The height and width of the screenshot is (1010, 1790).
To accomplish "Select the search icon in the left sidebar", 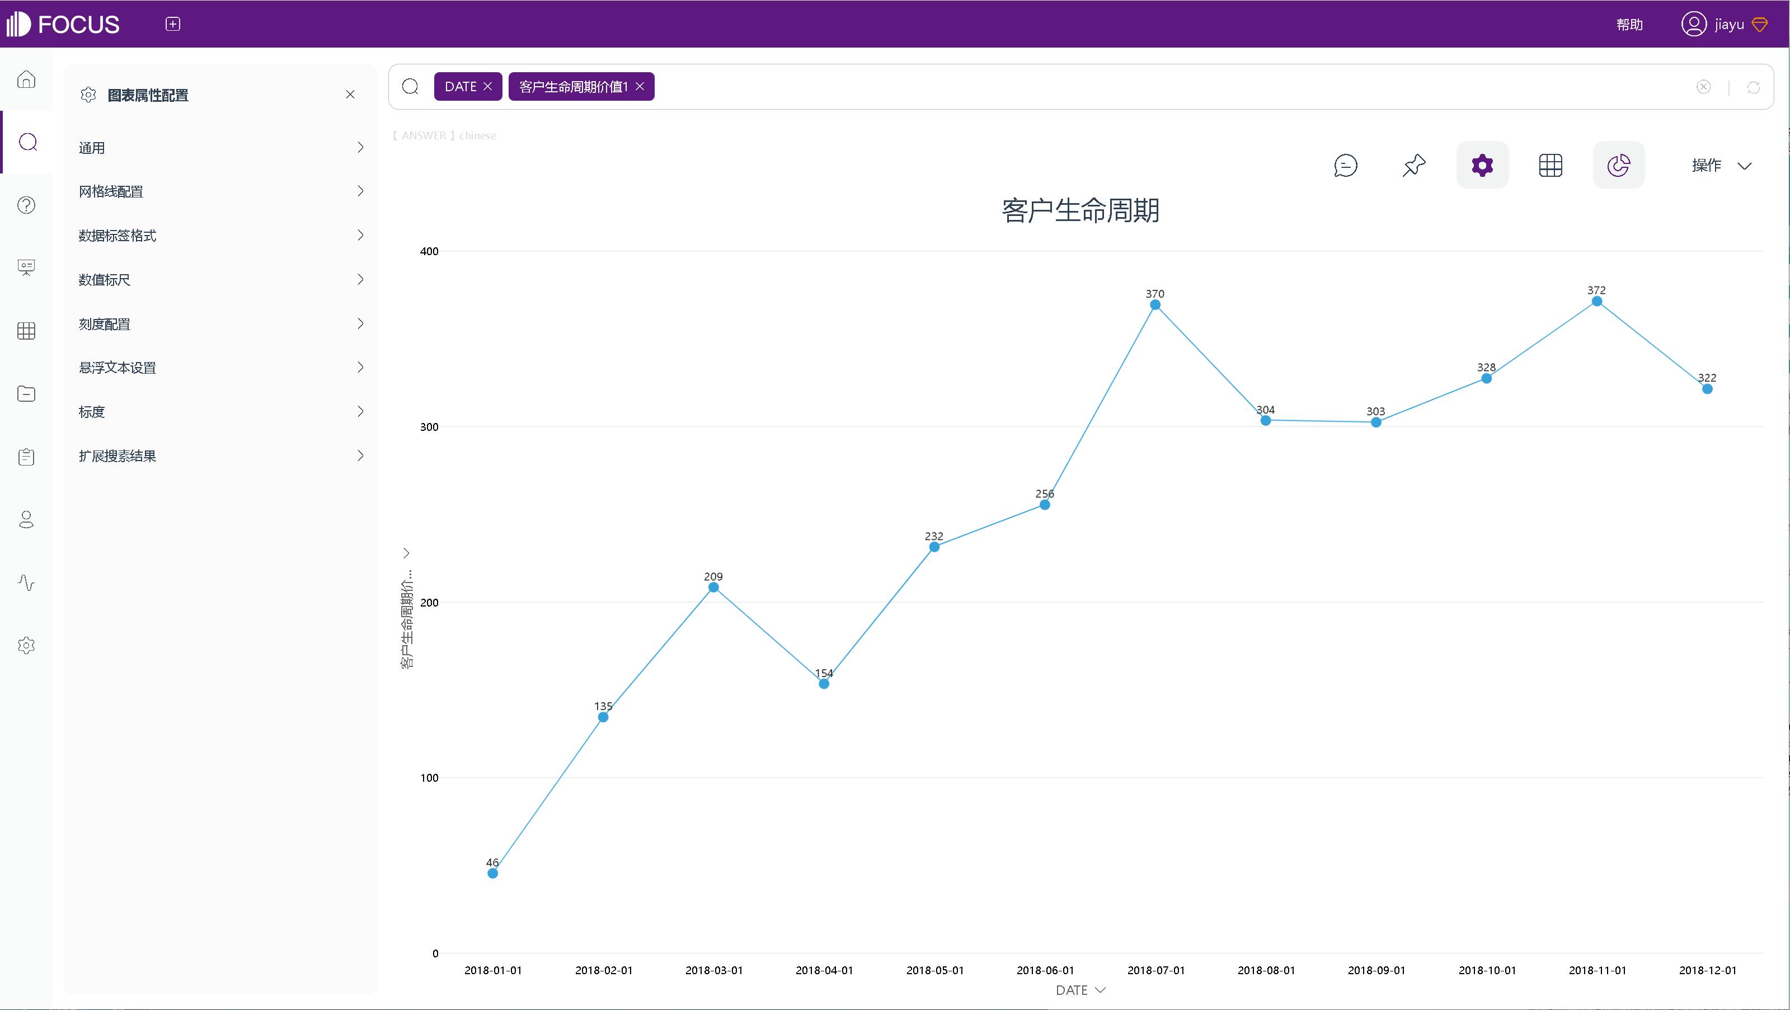I will point(27,142).
